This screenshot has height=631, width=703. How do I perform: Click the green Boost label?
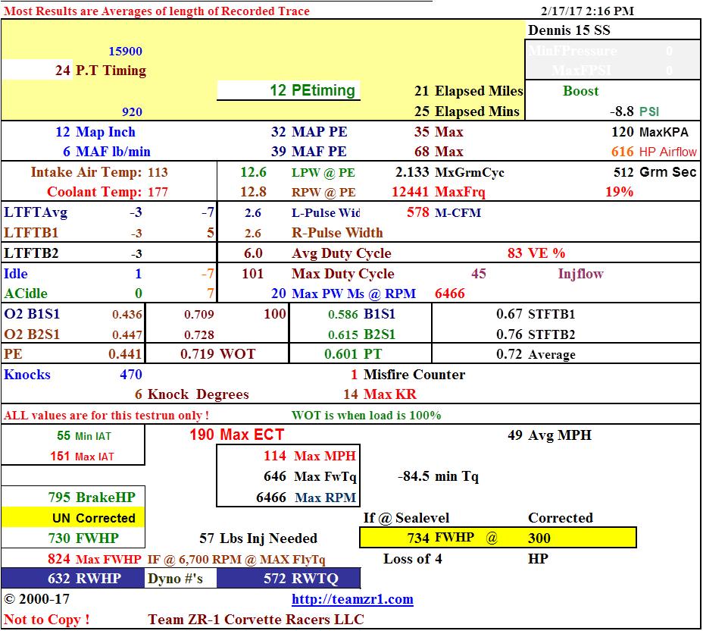[580, 91]
